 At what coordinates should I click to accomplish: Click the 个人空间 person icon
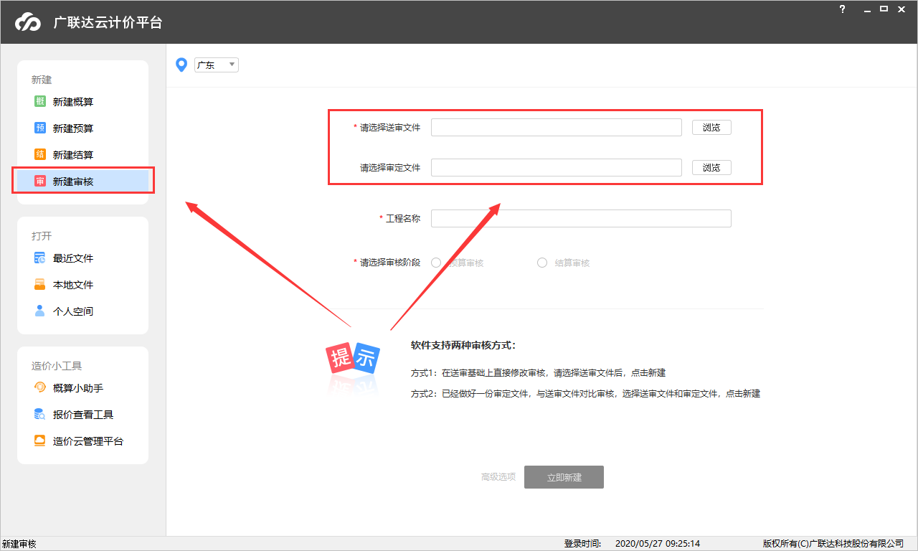tap(40, 311)
